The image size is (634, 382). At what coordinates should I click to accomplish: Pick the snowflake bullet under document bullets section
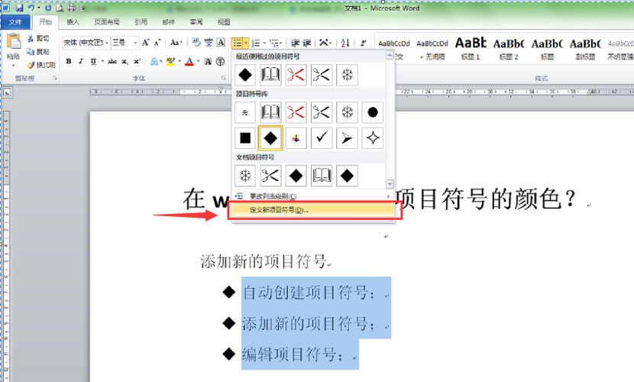245,176
